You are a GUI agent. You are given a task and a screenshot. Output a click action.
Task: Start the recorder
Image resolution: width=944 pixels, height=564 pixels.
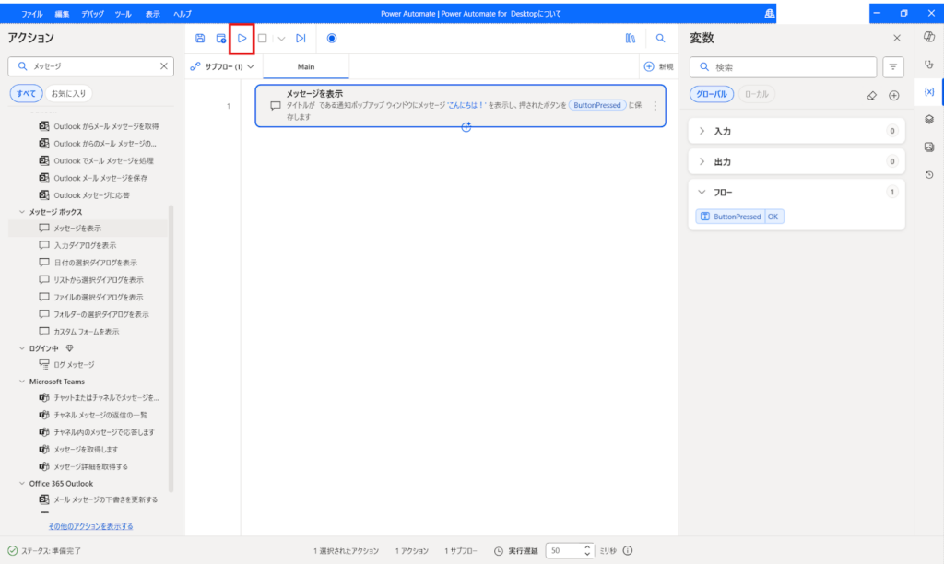coord(332,39)
